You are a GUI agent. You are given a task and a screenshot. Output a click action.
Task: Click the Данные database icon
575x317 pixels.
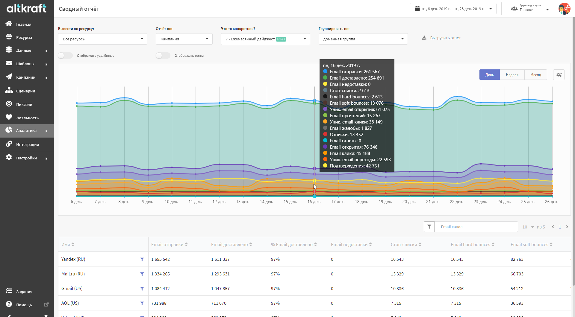pos(9,50)
